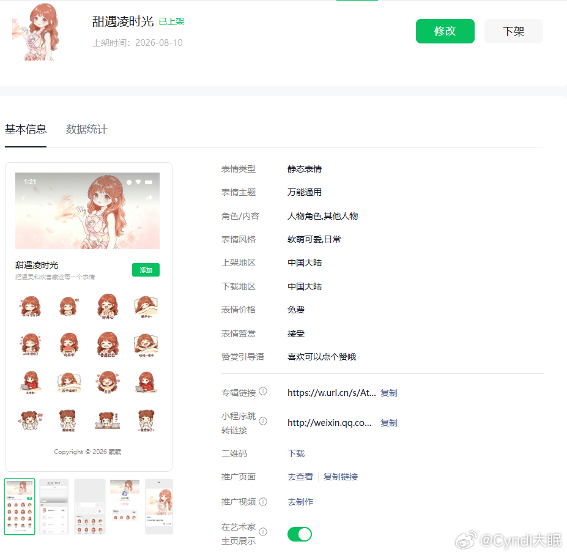Viewport: 567px width, 555px height.
Task: Click the https://w.url.cn/s/At... link text
Action: point(332,393)
